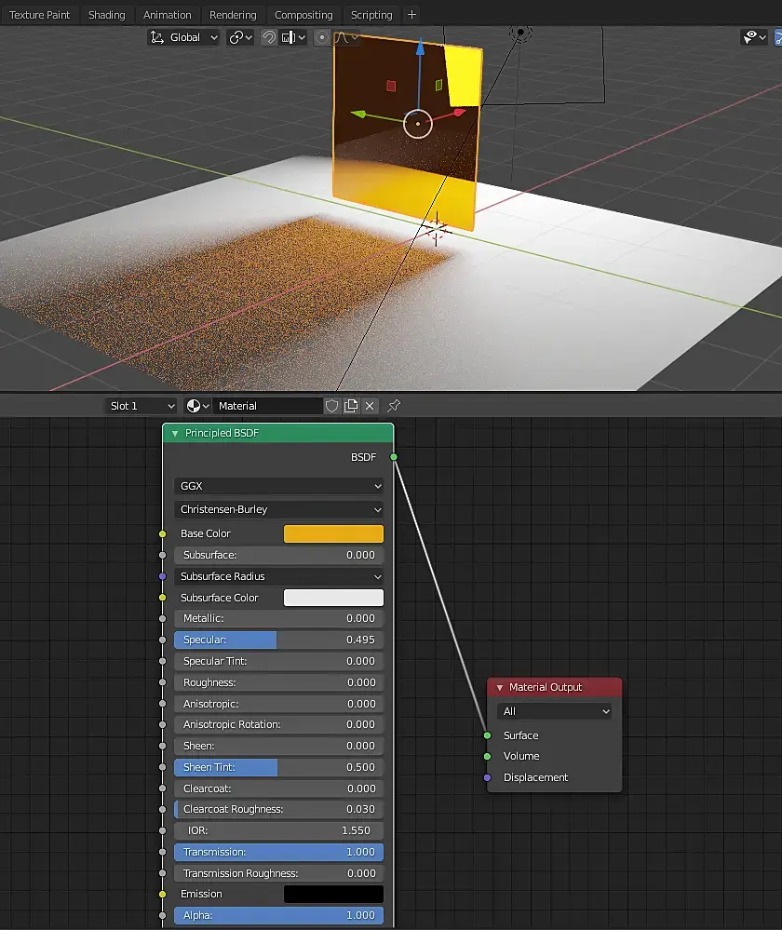This screenshot has width=782, height=930.
Task: Toggle node editor pin icon
Action: click(394, 406)
